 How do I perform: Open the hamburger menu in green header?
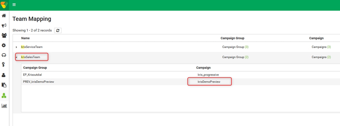tap(14, 5)
